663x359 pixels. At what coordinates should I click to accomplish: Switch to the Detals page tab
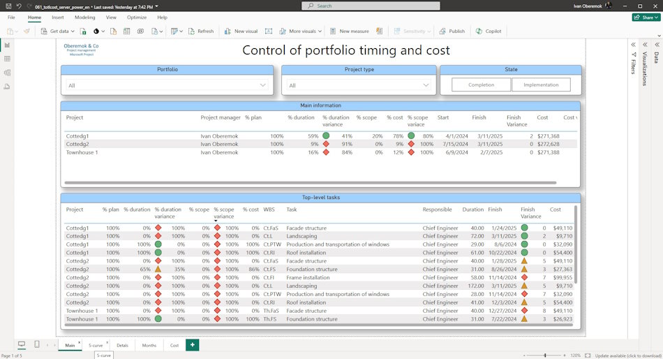[x=122, y=345]
